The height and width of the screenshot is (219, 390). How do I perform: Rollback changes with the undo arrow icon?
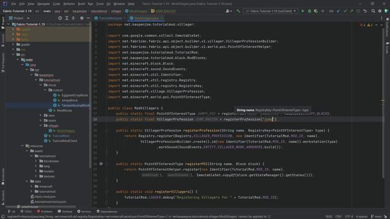click(365, 11)
